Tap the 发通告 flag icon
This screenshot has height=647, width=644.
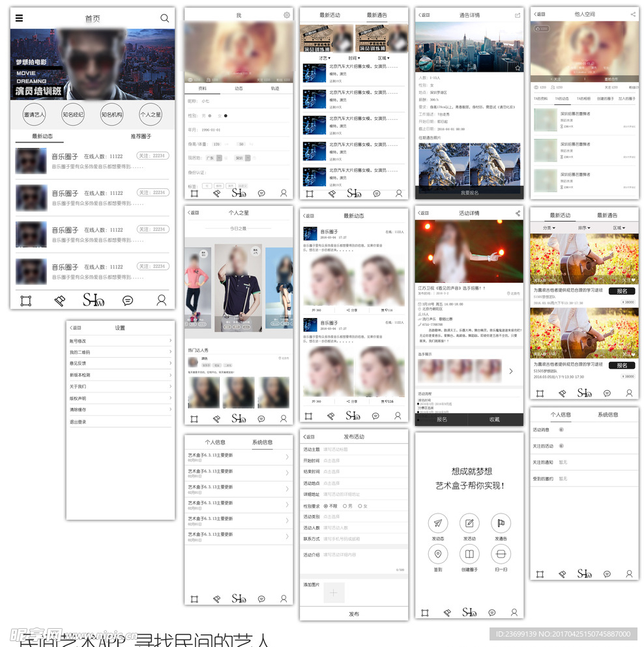pos(501,523)
